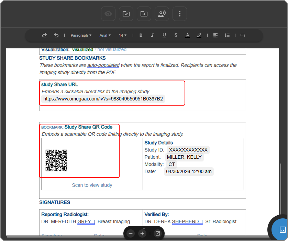288x241 pixels.
Task: Select the visualized option
Action: (82, 50)
